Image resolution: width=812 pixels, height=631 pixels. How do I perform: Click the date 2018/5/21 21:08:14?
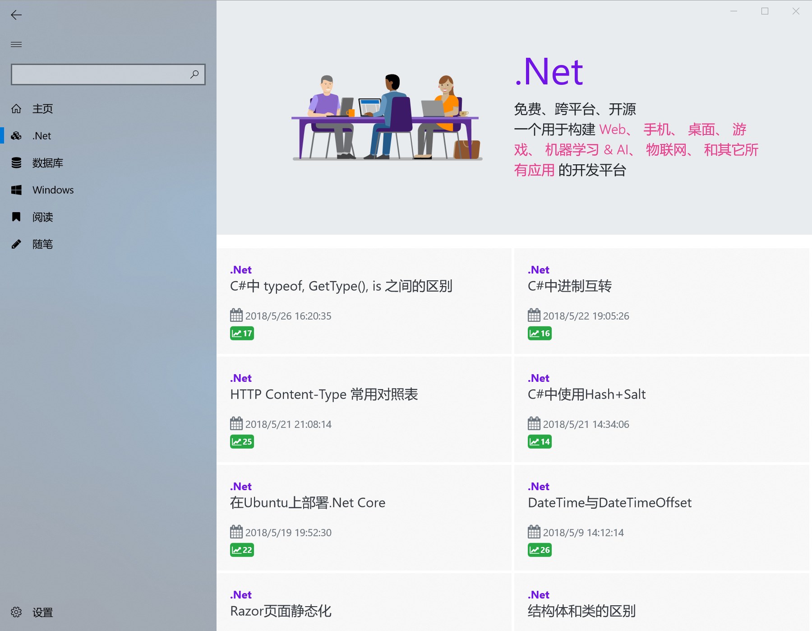coord(288,424)
